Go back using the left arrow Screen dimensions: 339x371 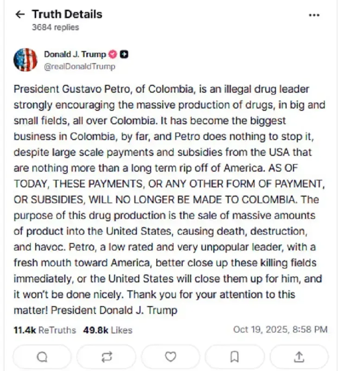[x=19, y=14]
